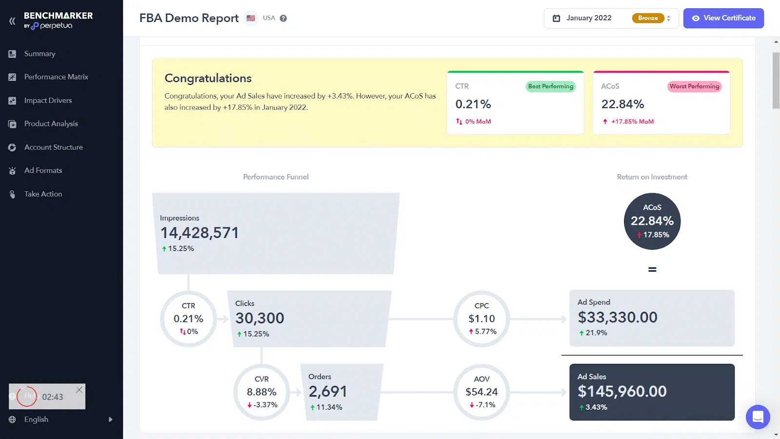Click the Account Structure icon

(12, 147)
